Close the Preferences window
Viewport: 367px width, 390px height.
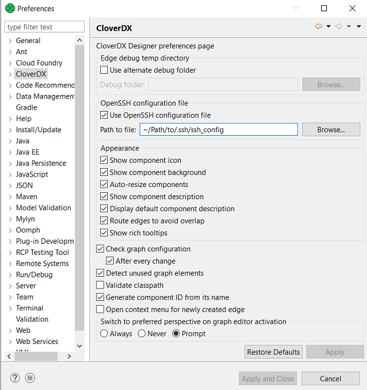click(x=352, y=8)
